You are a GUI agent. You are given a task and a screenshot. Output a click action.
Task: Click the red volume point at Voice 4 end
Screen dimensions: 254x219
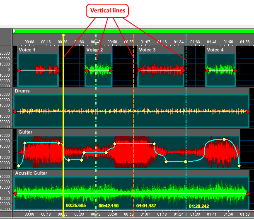(x=235, y=71)
